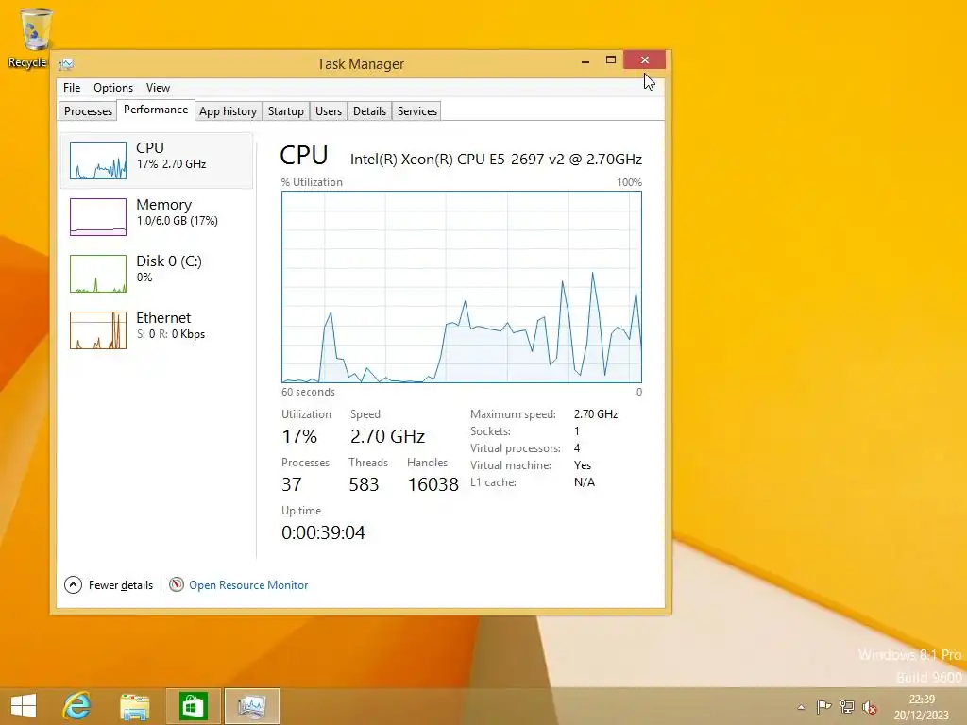Click the Memory label in sidebar
The width and height of the screenshot is (967, 725).
163,205
